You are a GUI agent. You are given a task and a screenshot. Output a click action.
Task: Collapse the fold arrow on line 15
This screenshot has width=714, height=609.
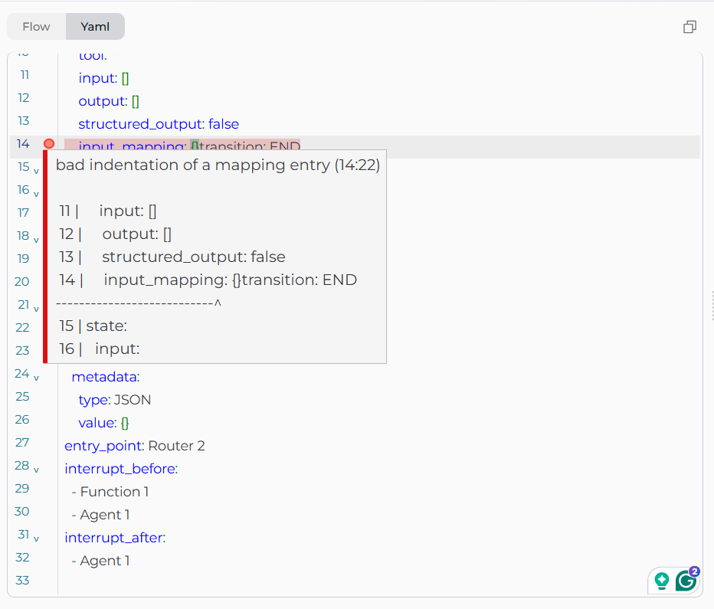[x=36, y=170]
